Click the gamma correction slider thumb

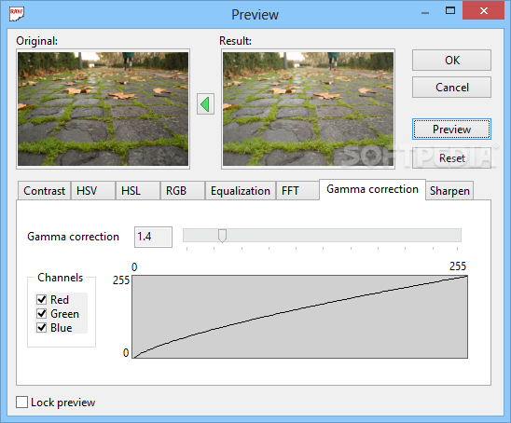[x=222, y=236]
